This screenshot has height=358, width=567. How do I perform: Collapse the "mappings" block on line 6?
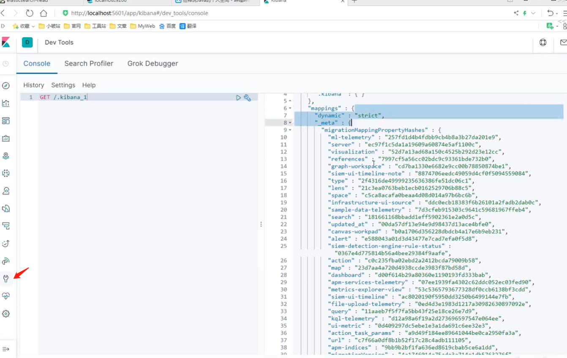click(290, 108)
